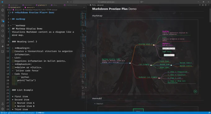This screenshot has height=114, width=211.
Task: Click Step 1: Preparation node in the markmap
Action: pos(177,72)
